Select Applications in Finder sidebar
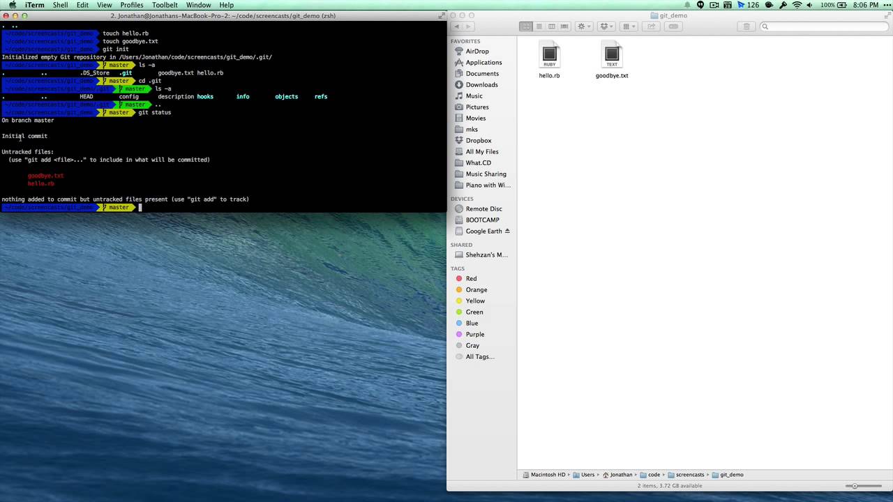This screenshot has width=893, height=502. click(483, 62)
